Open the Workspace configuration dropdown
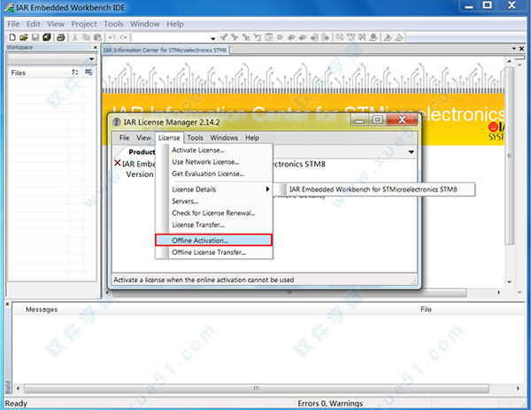531x410 pixels. pos(91,59)
